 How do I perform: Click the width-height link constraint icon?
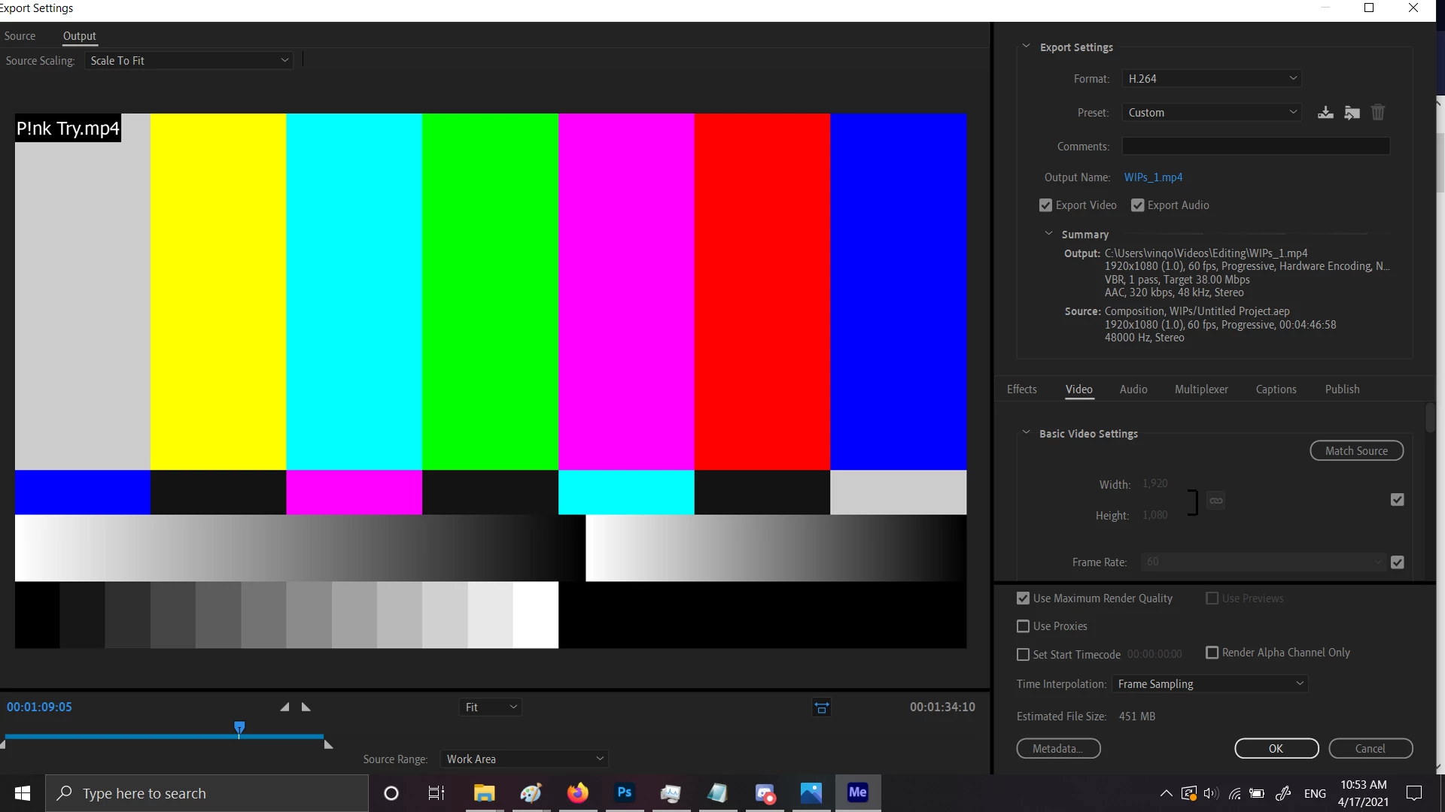click(1215, 501)
